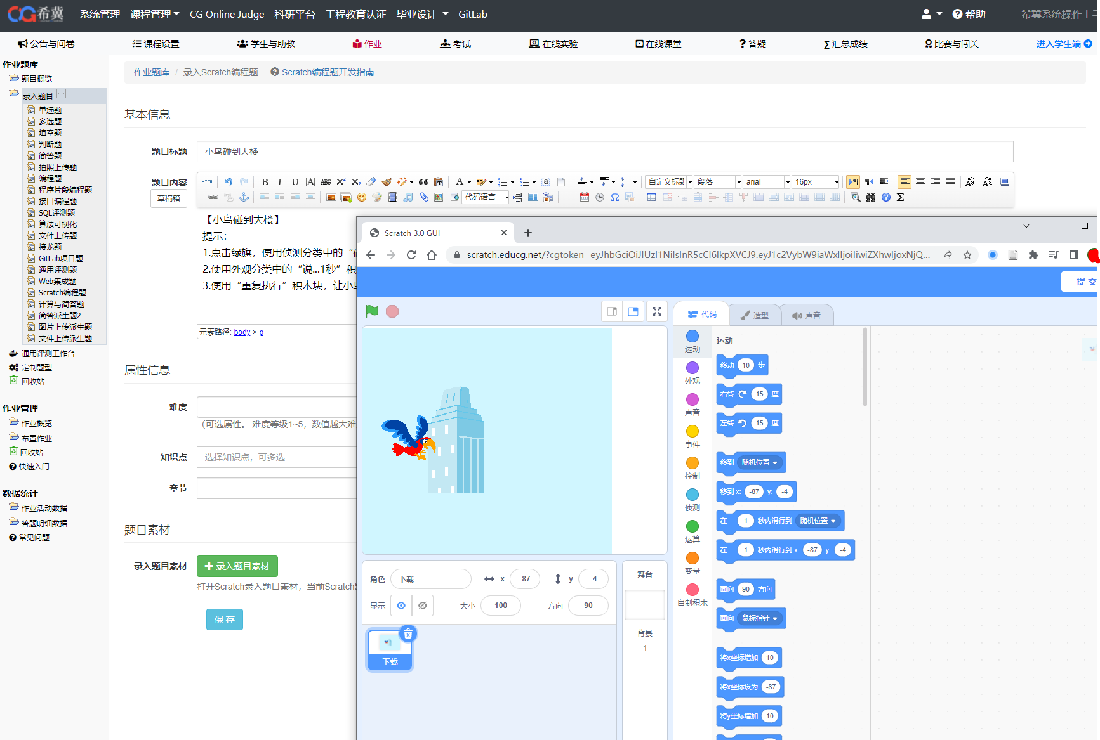Click the superscript icon

click(x=341, y=182)
